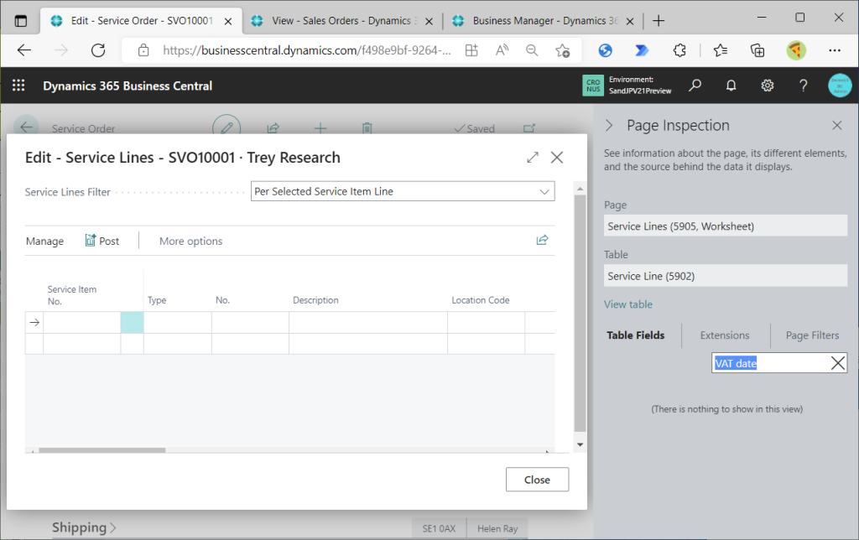Click the first row's Service Item No. cell
The image size is (859, 540).
point(81,323)
